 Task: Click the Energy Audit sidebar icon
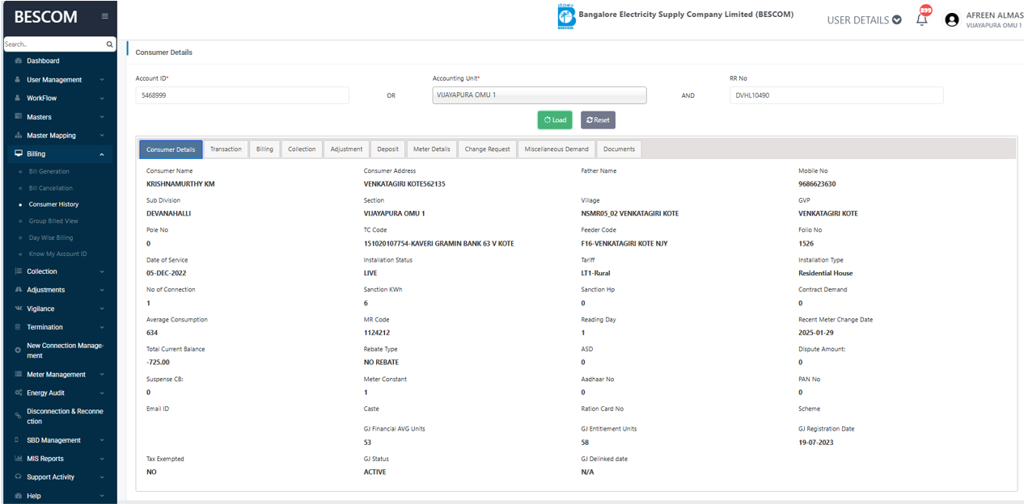(18, 393)
